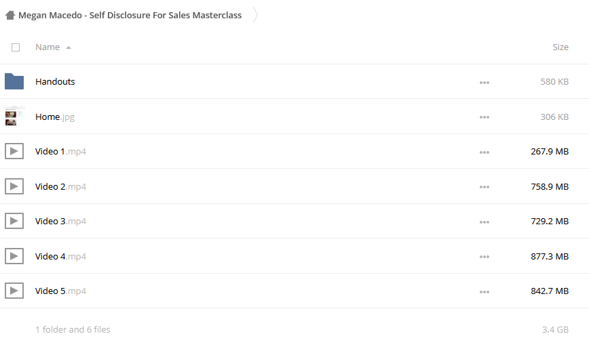Open three-dots menu for Video 3.mp4

[484, 222]
